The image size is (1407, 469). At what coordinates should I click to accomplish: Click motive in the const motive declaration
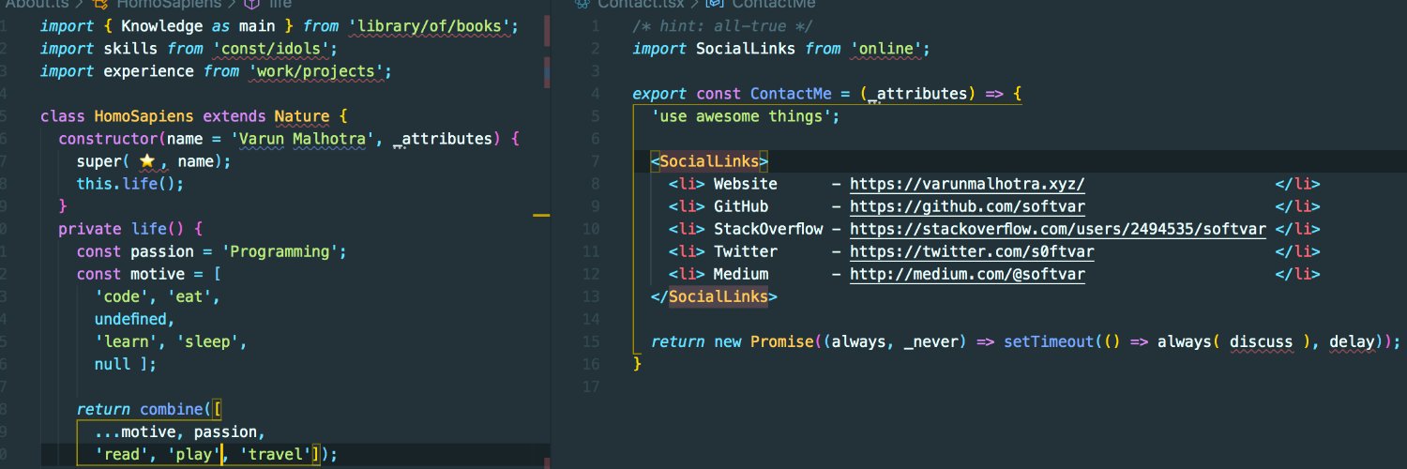coord(158,274)
